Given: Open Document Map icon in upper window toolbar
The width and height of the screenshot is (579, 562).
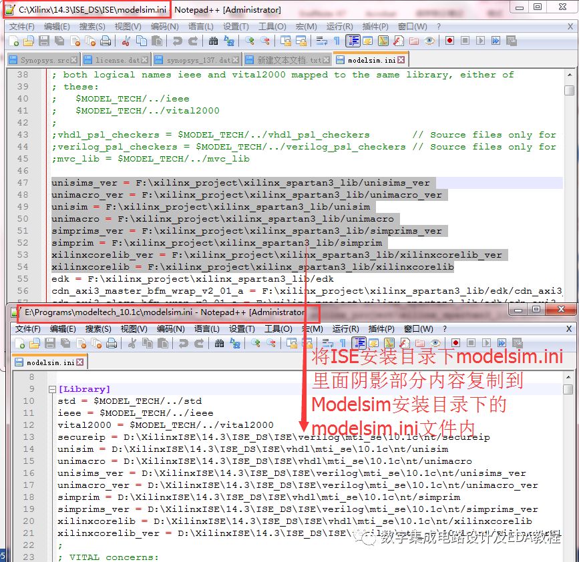Looking at the screenshot, I should coord(383,41).
